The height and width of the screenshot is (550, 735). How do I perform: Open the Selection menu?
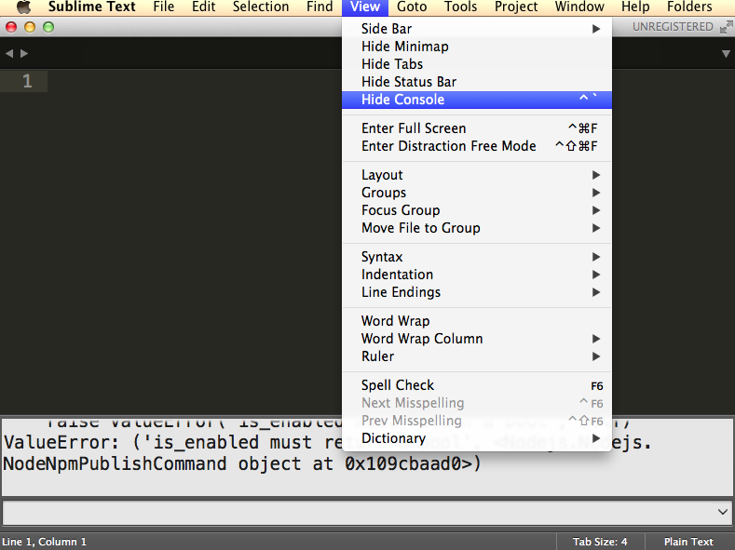point(261,7)
